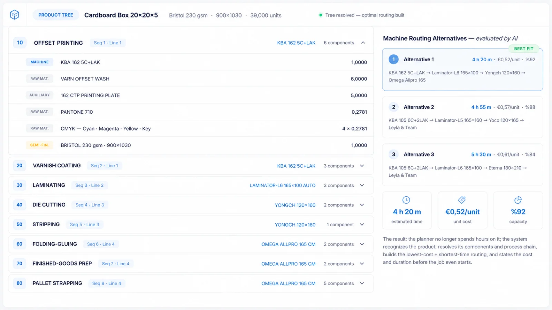
Task: Open Omega Allpro link in Folding-Gluing row
Action: pyautogui.click(x=288, y=244)
